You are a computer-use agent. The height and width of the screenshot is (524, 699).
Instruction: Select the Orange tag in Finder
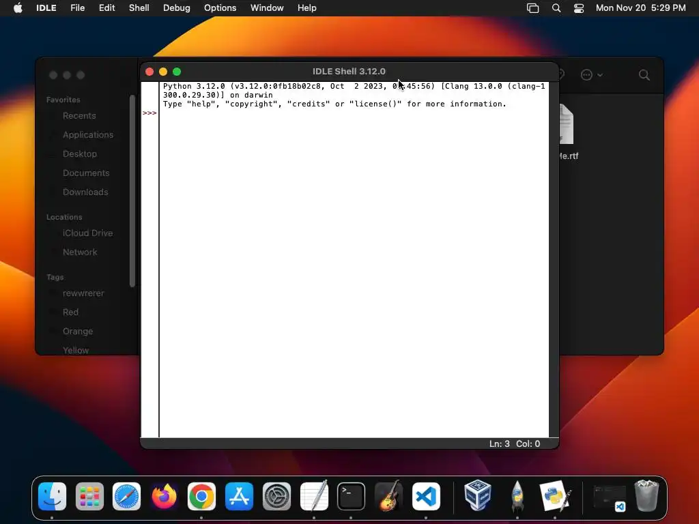point(78,332)
